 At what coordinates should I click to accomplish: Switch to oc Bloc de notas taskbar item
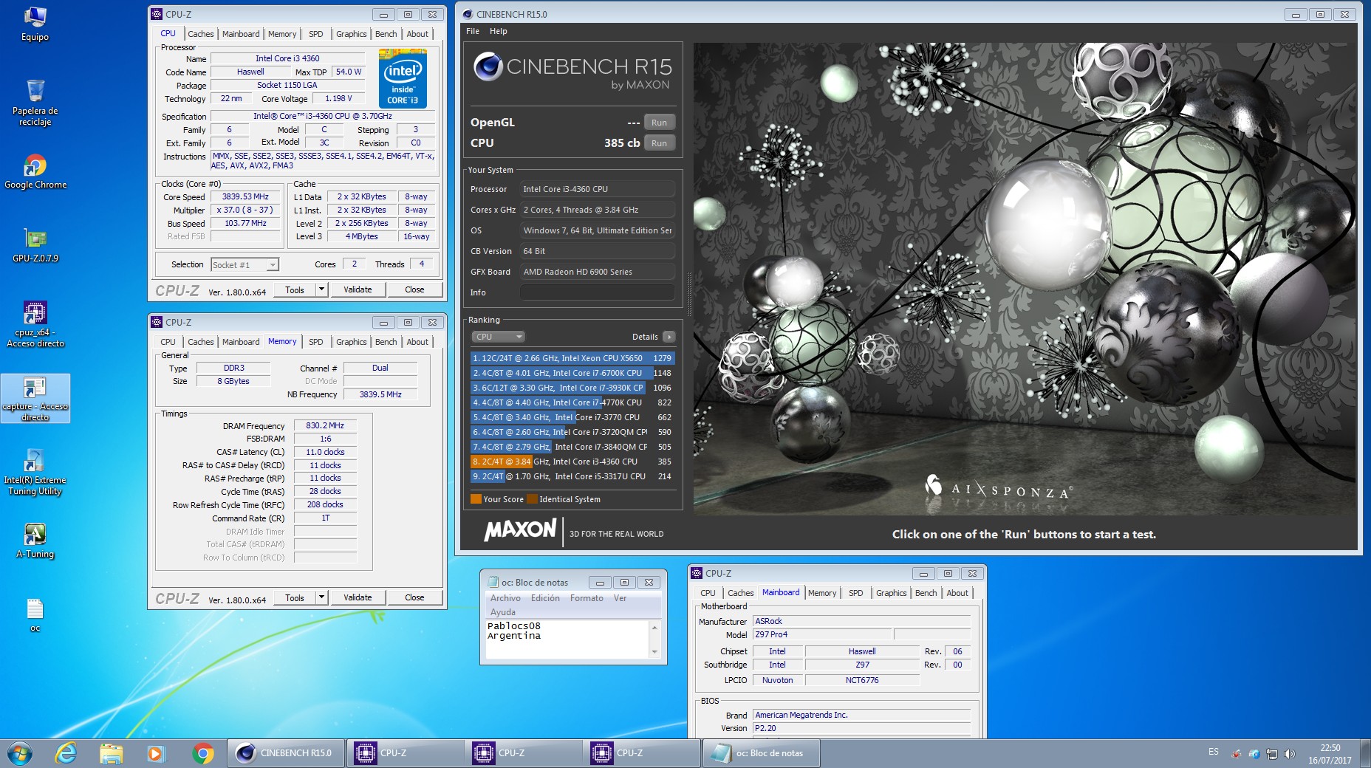tap(760, 753)
